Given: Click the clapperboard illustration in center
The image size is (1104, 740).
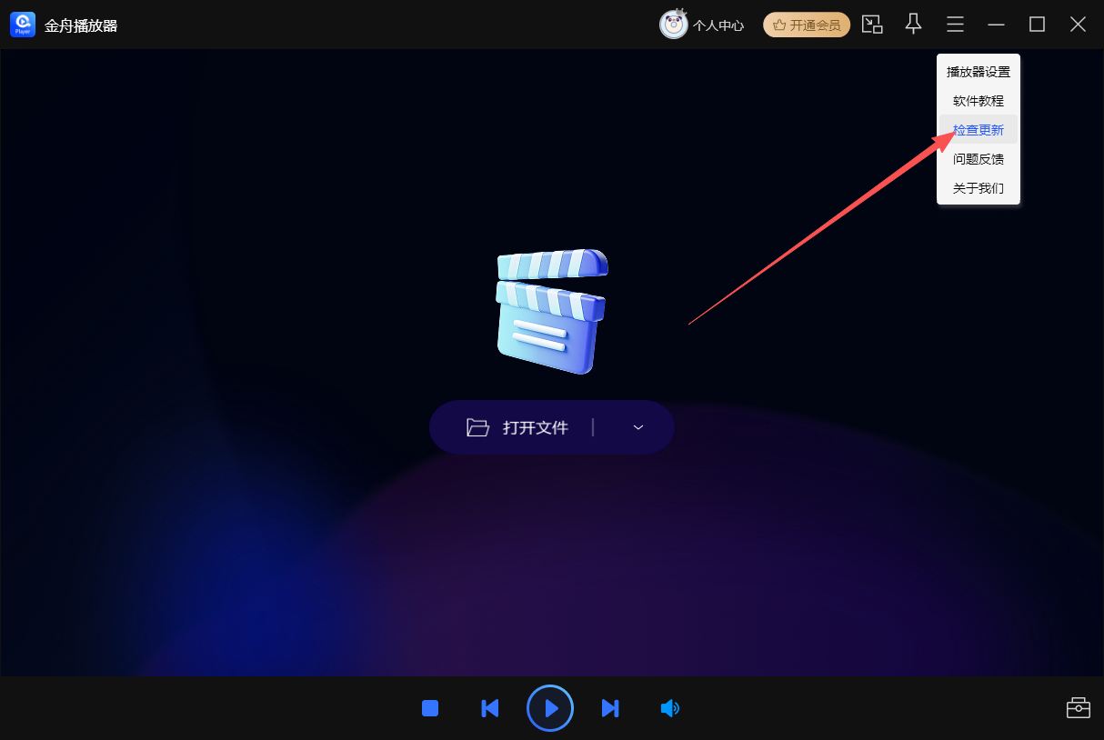Looking at the screenshot, I should 551,311.
